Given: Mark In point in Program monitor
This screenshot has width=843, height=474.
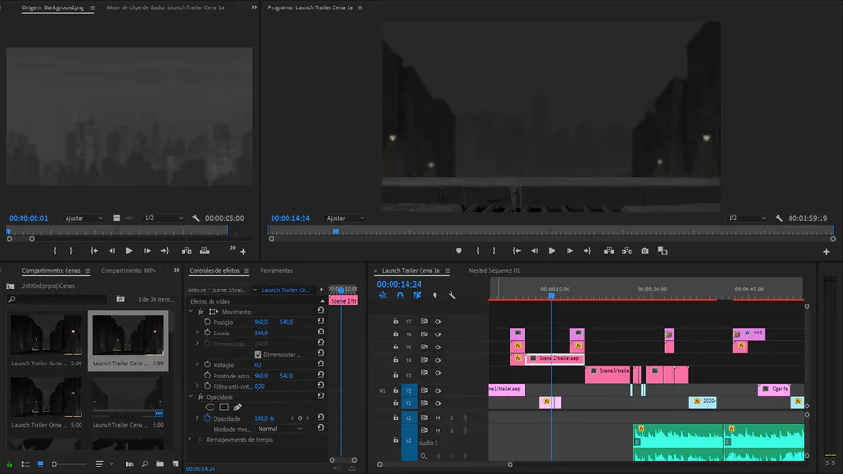Looking at the screenshot, I should tap(478, 251).
